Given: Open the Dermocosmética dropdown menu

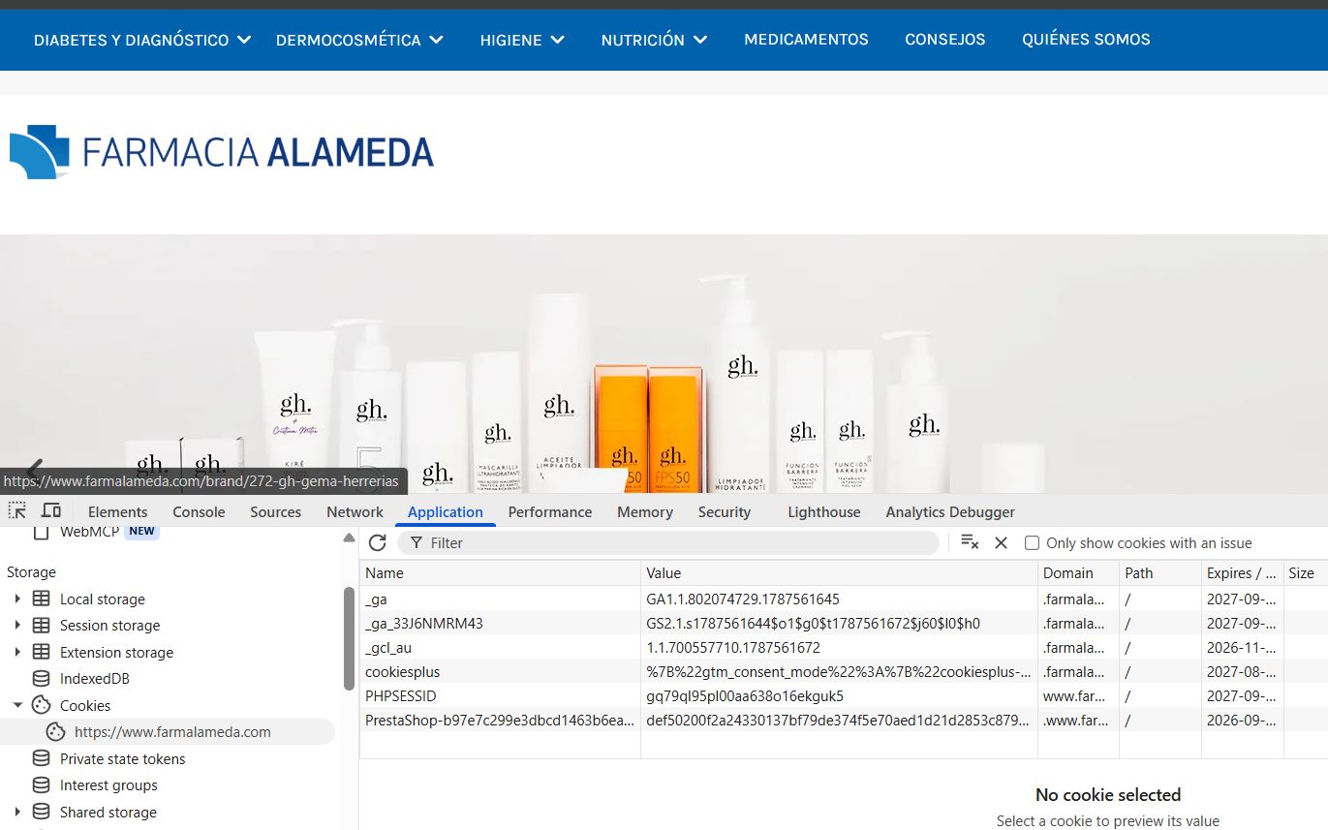Looking at the screenshot, I should point(359,40).
